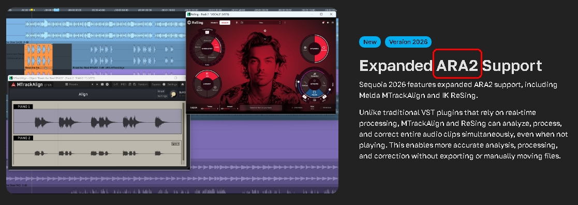
Task: Select the blue Reverb segment in Effects dial
Action: pyautogui.click(x=315, y=93)
